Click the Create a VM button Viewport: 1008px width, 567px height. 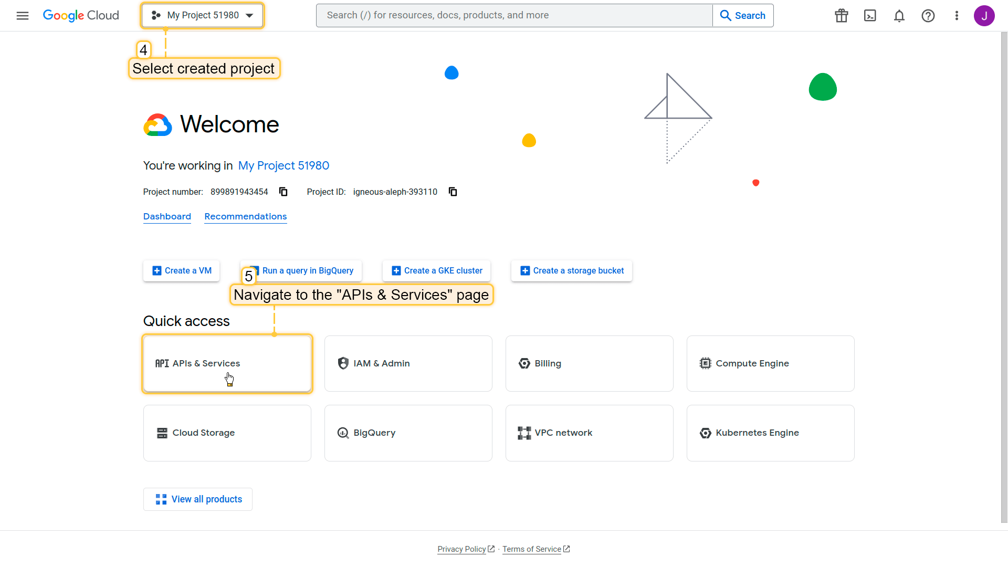click(182, 271)
